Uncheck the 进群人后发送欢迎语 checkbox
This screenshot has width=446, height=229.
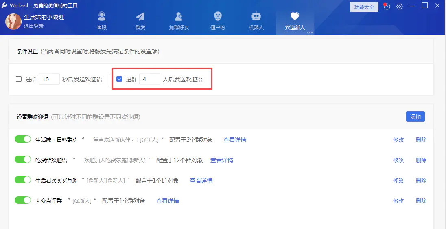pyautogui.click(x=119, y=79)
